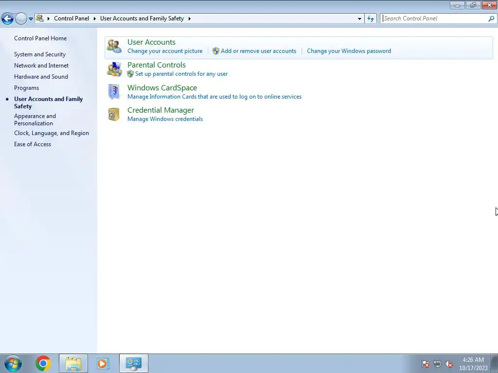Image resolution: width=498 pixels, height=373 pixels.
Task: Click the muted volume tray icon
Action: coord(448,364)
